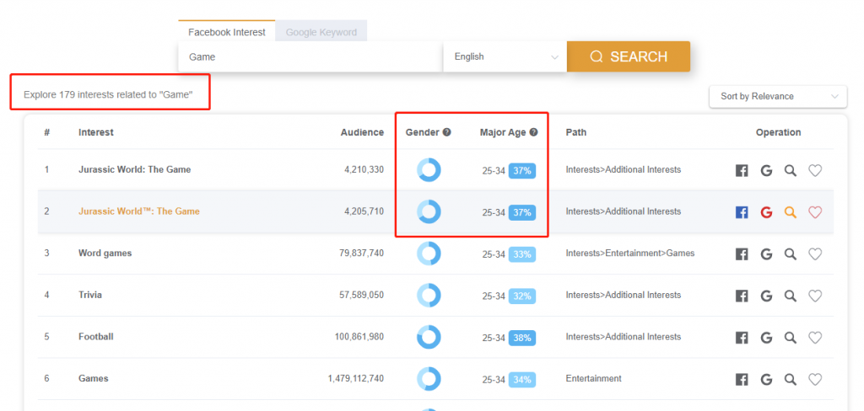Click Google icon in Football row
This screenshot has width=864, height=411.
766,338
